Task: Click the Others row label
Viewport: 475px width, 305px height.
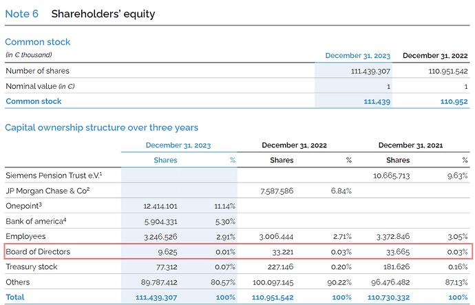Action: 18,282
